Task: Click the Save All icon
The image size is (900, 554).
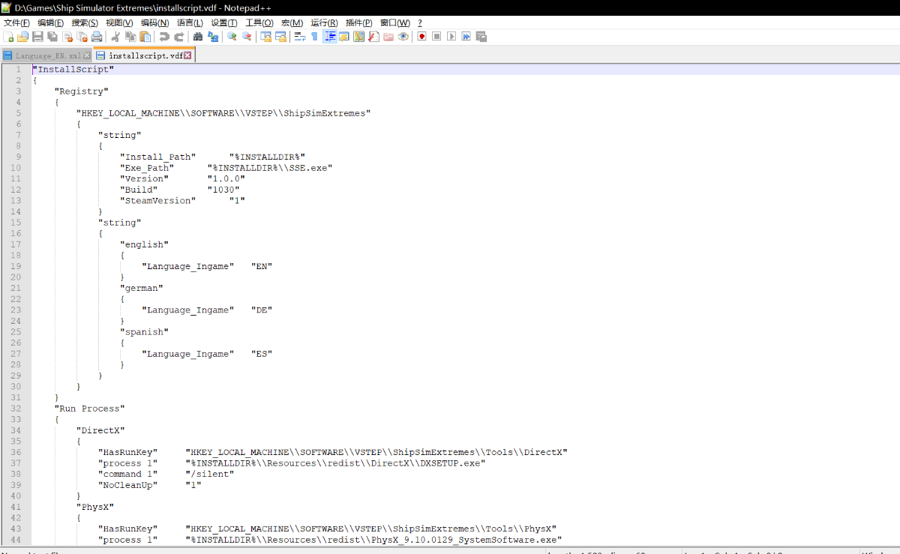Action: click(x=52, y=36)
